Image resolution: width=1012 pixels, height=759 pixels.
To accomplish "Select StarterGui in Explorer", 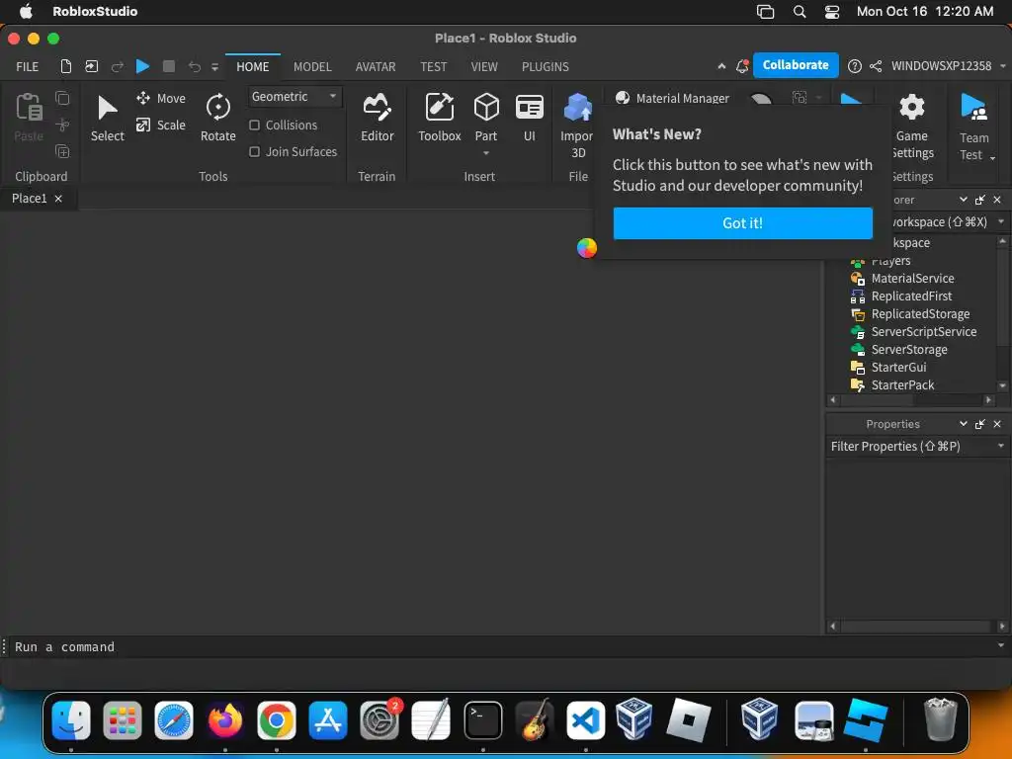I will coord(897,368).
